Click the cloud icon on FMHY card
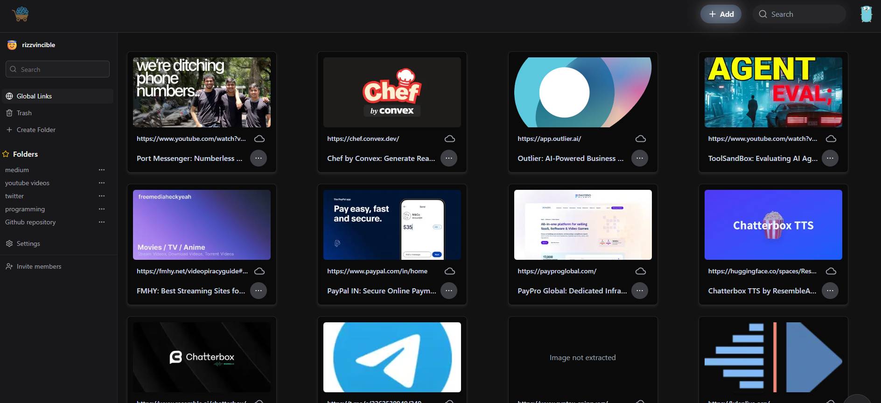Viewport: 881px width, 403px height. 259,271
